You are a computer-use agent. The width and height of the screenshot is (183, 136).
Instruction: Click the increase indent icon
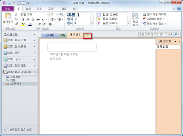click(44, 24)
